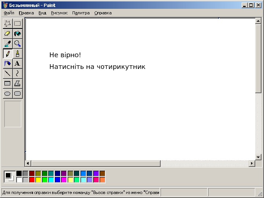The height and width of the screenshot is (198, 264).
Task: Select the Line tool
Action: point(8,74)
